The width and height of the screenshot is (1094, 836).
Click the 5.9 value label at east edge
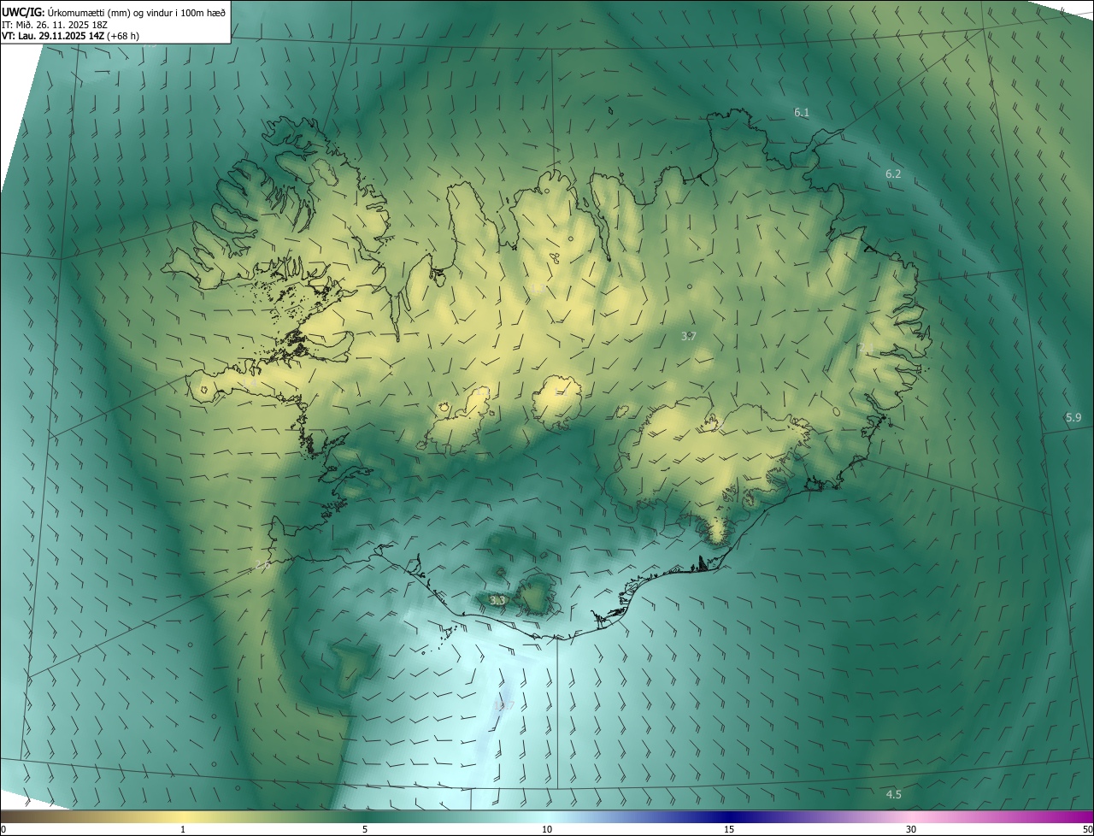click(x=1074, y=417)
